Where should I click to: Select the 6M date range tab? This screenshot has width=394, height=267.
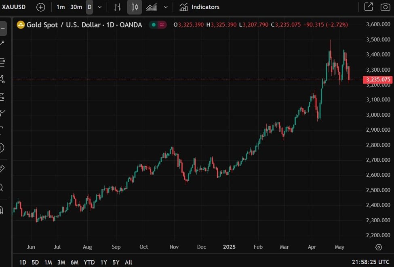[74, 262]
